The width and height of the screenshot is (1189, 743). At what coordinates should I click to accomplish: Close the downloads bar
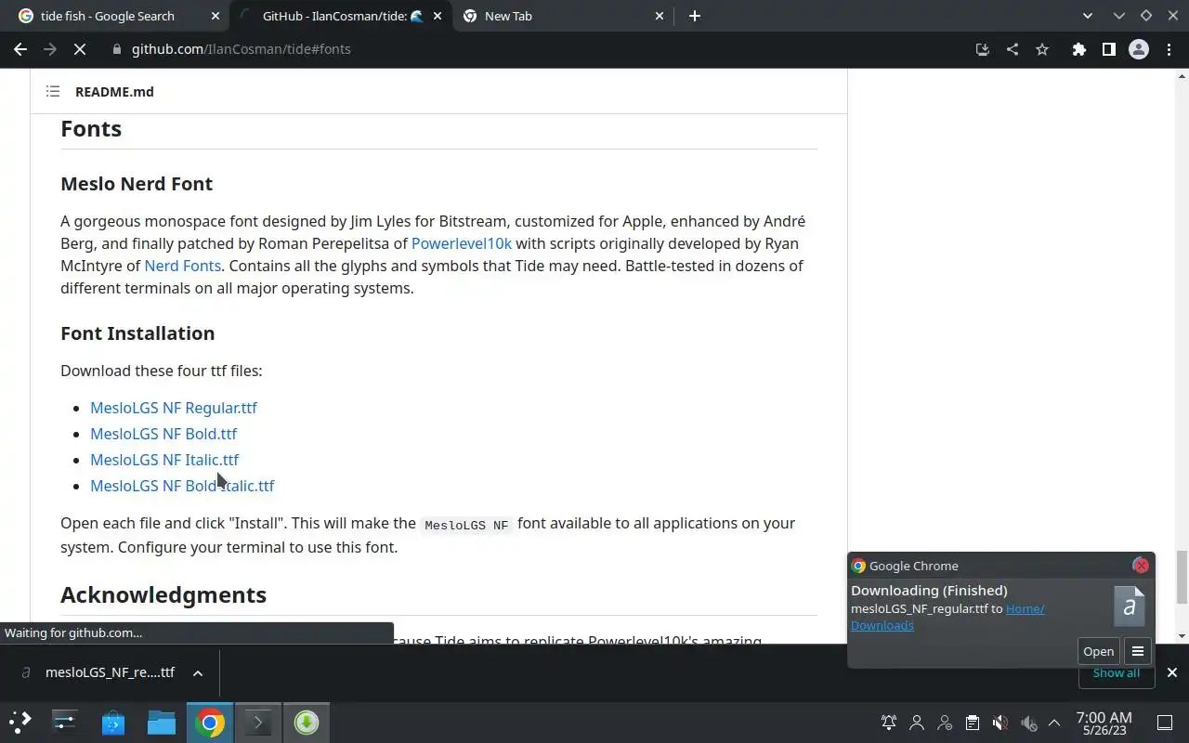coord(1171,672)
